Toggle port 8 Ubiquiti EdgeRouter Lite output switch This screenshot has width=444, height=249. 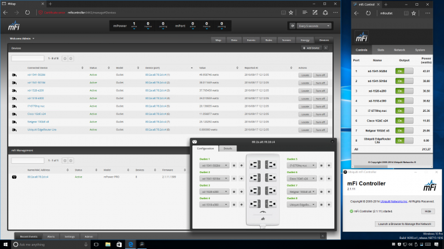click(404, 140)
